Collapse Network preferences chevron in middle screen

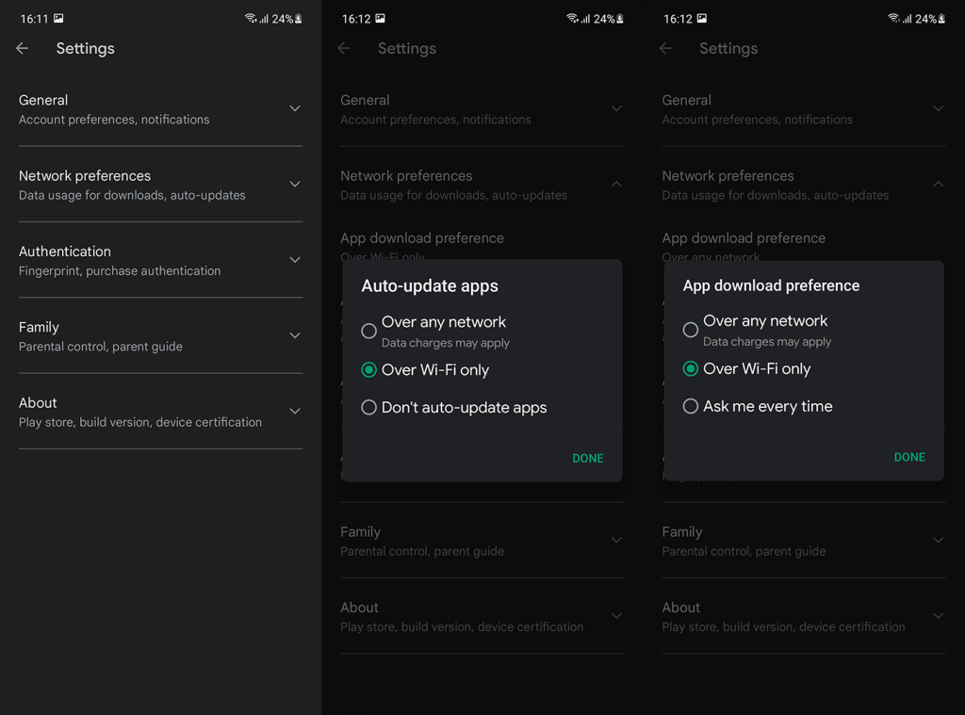coord(616,185)
